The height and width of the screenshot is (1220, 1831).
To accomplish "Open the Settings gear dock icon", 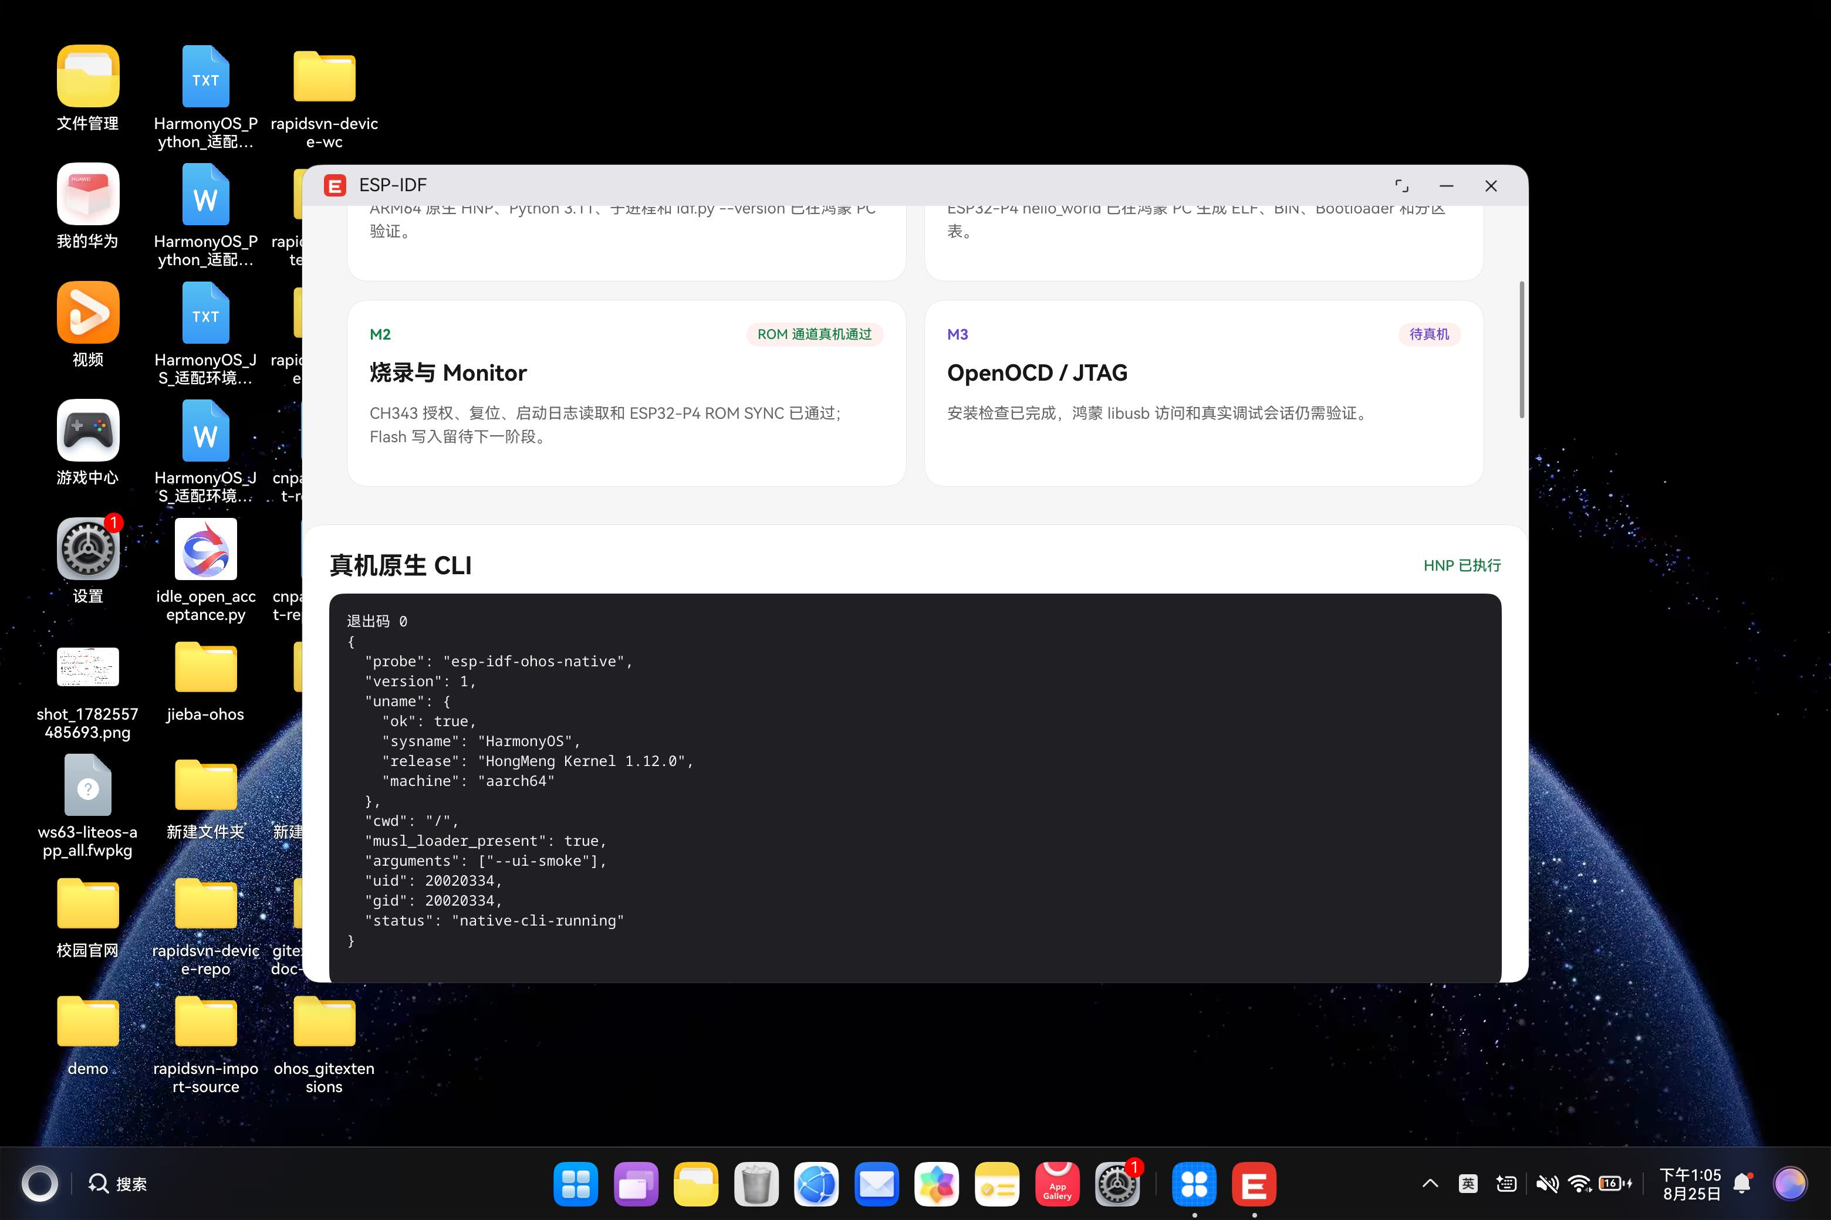I will tap(1117, 1184).
